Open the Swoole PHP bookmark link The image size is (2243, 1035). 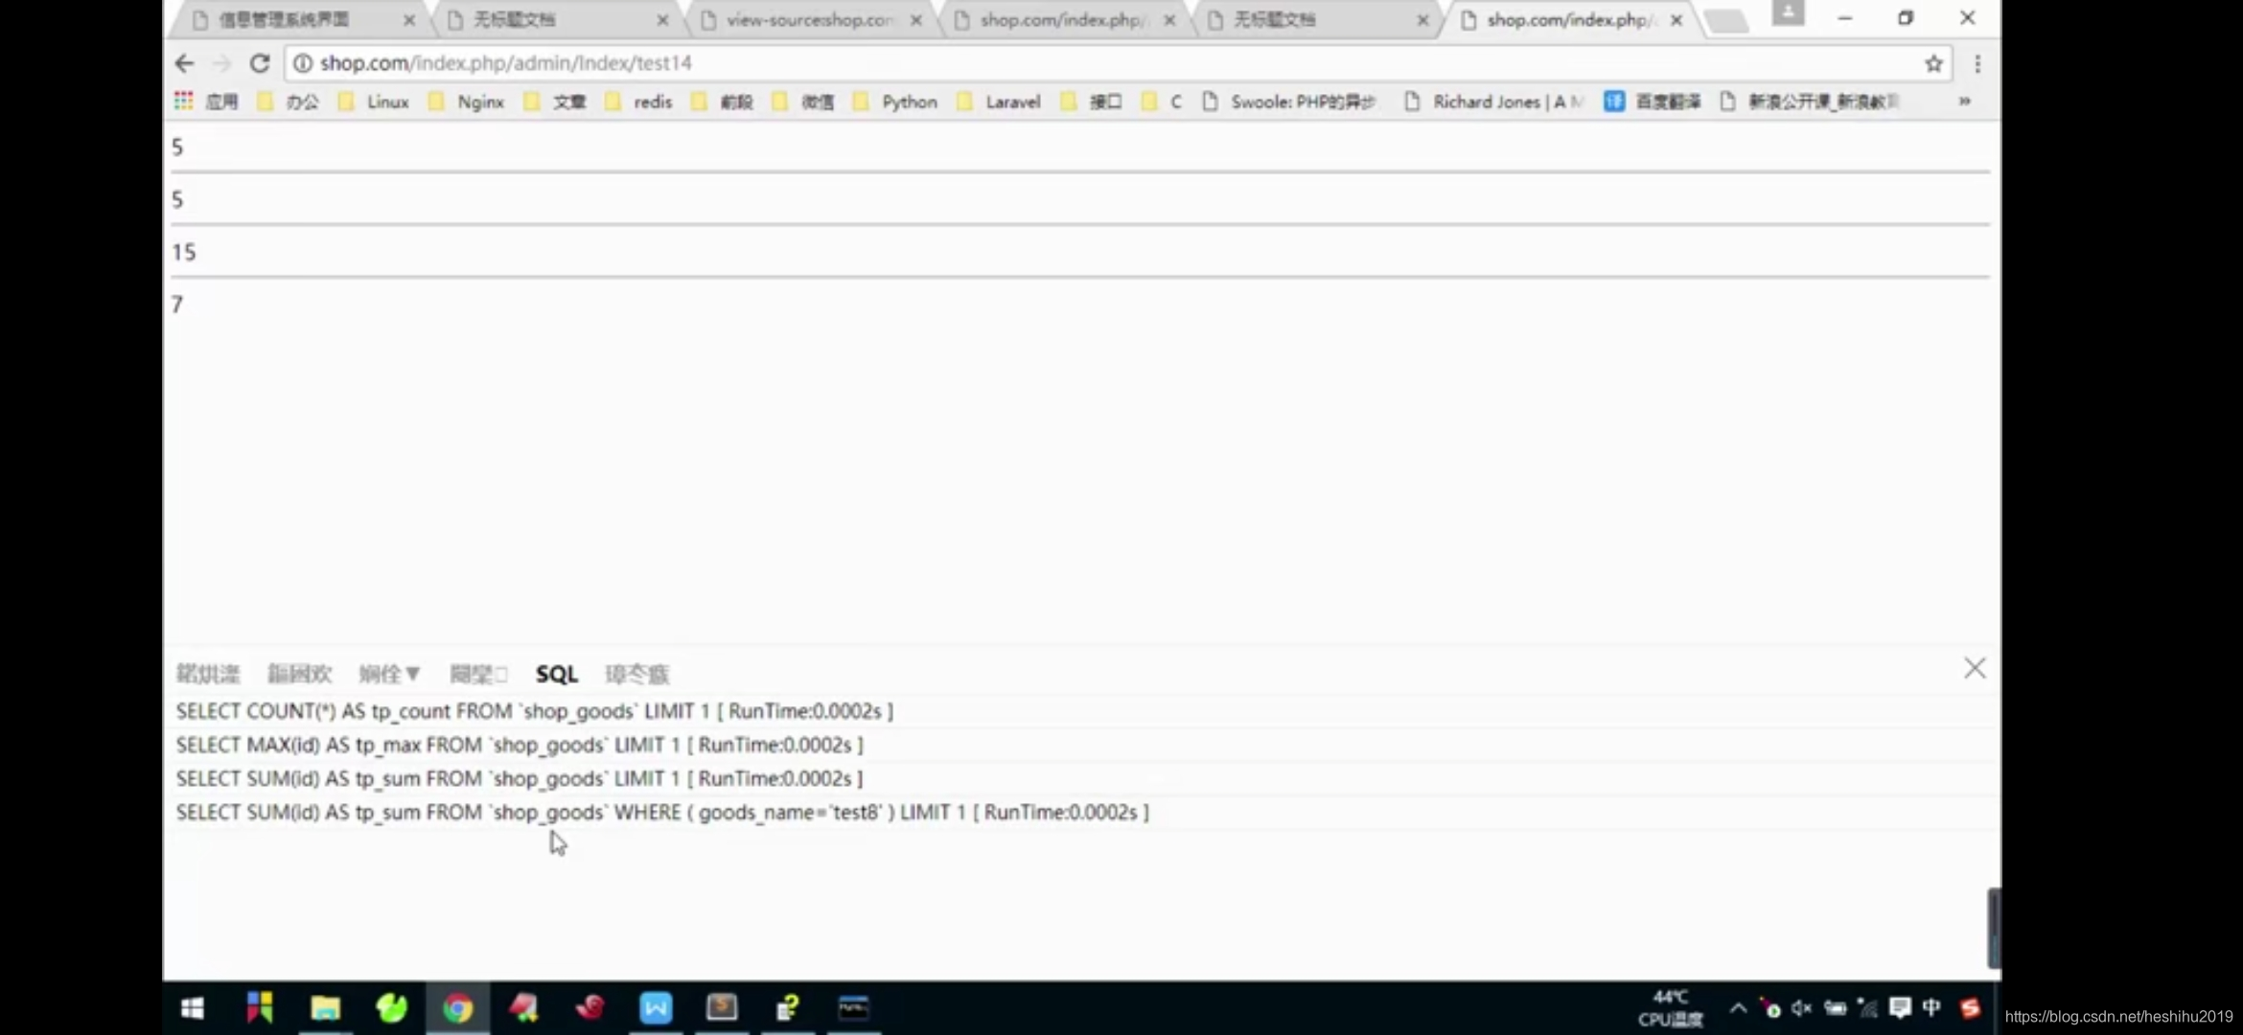click(x=1289, y=102)
